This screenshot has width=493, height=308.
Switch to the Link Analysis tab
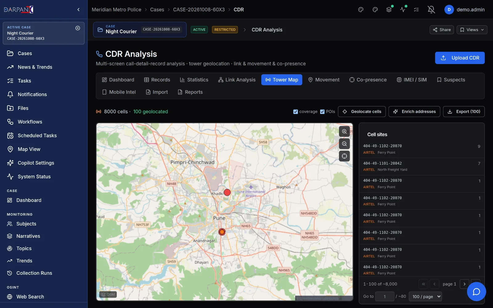tap(237, 80)
